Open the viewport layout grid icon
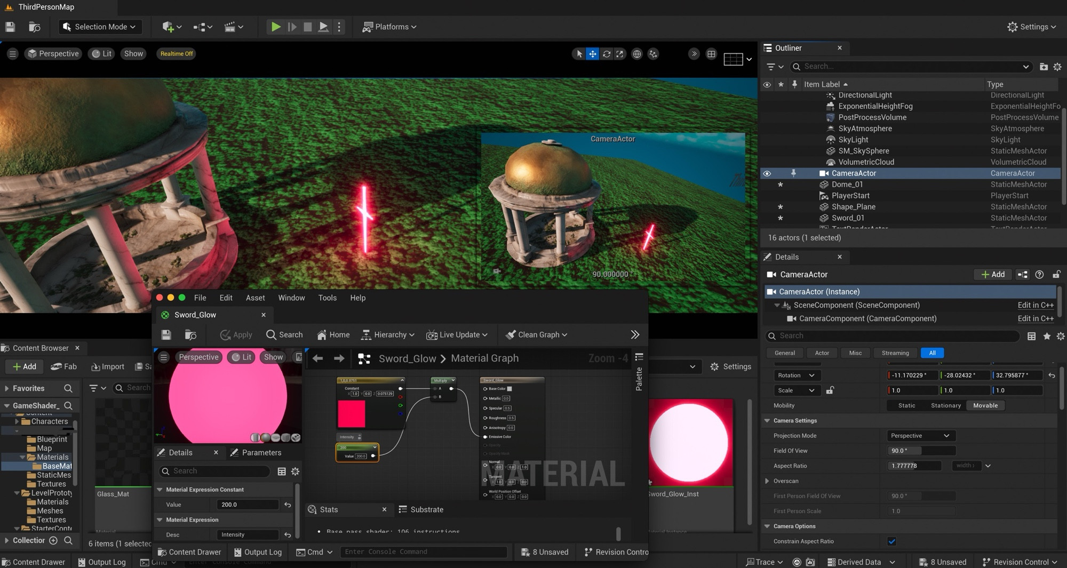Image resolution: width=1067 pixels, height=568 pixels. click(711, 54)
